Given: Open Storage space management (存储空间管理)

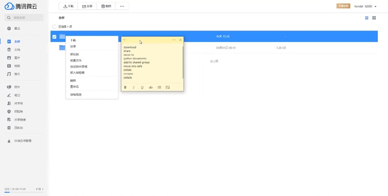Looking at the screenshot, I should coord(19,141).
